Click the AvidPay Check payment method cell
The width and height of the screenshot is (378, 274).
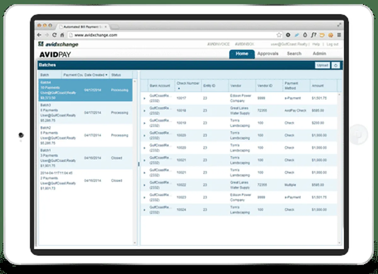(x=295, y=111)
